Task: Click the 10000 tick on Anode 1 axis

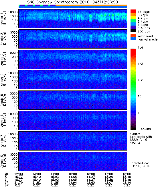Action: (x=13, y=12)
